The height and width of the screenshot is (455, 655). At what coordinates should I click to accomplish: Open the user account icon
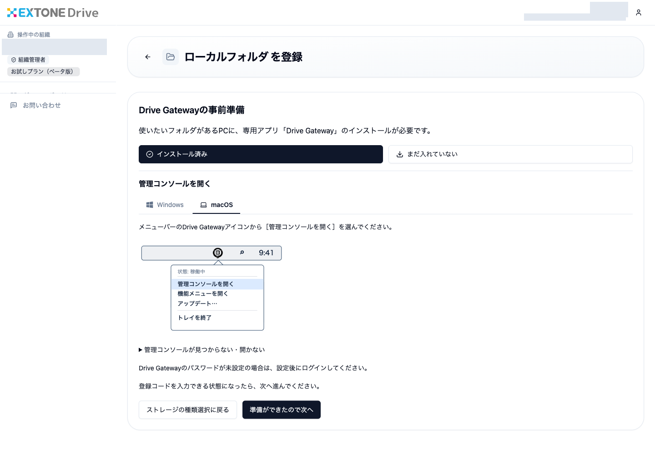639,13
